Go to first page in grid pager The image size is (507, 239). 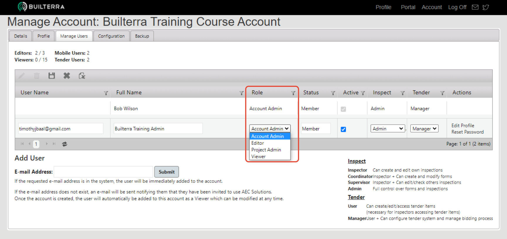coord(22,144)
